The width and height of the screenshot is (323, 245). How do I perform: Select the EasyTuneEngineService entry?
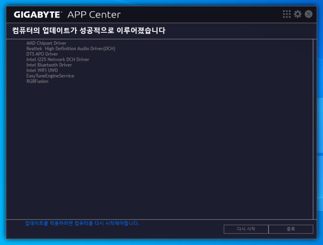click(x=50, y=75)
